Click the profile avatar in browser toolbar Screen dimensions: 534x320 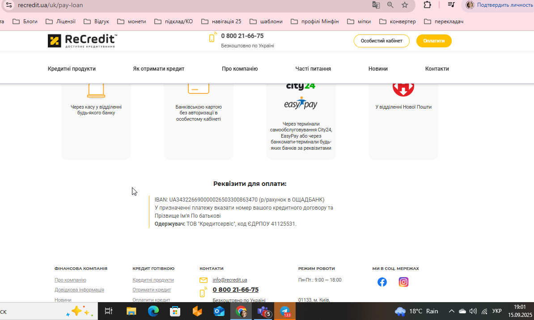coord(470,5)
